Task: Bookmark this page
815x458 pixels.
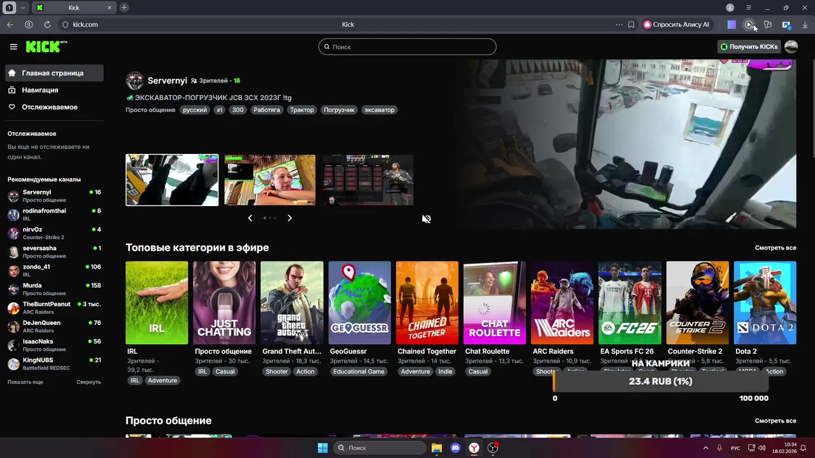Action: 631,24
